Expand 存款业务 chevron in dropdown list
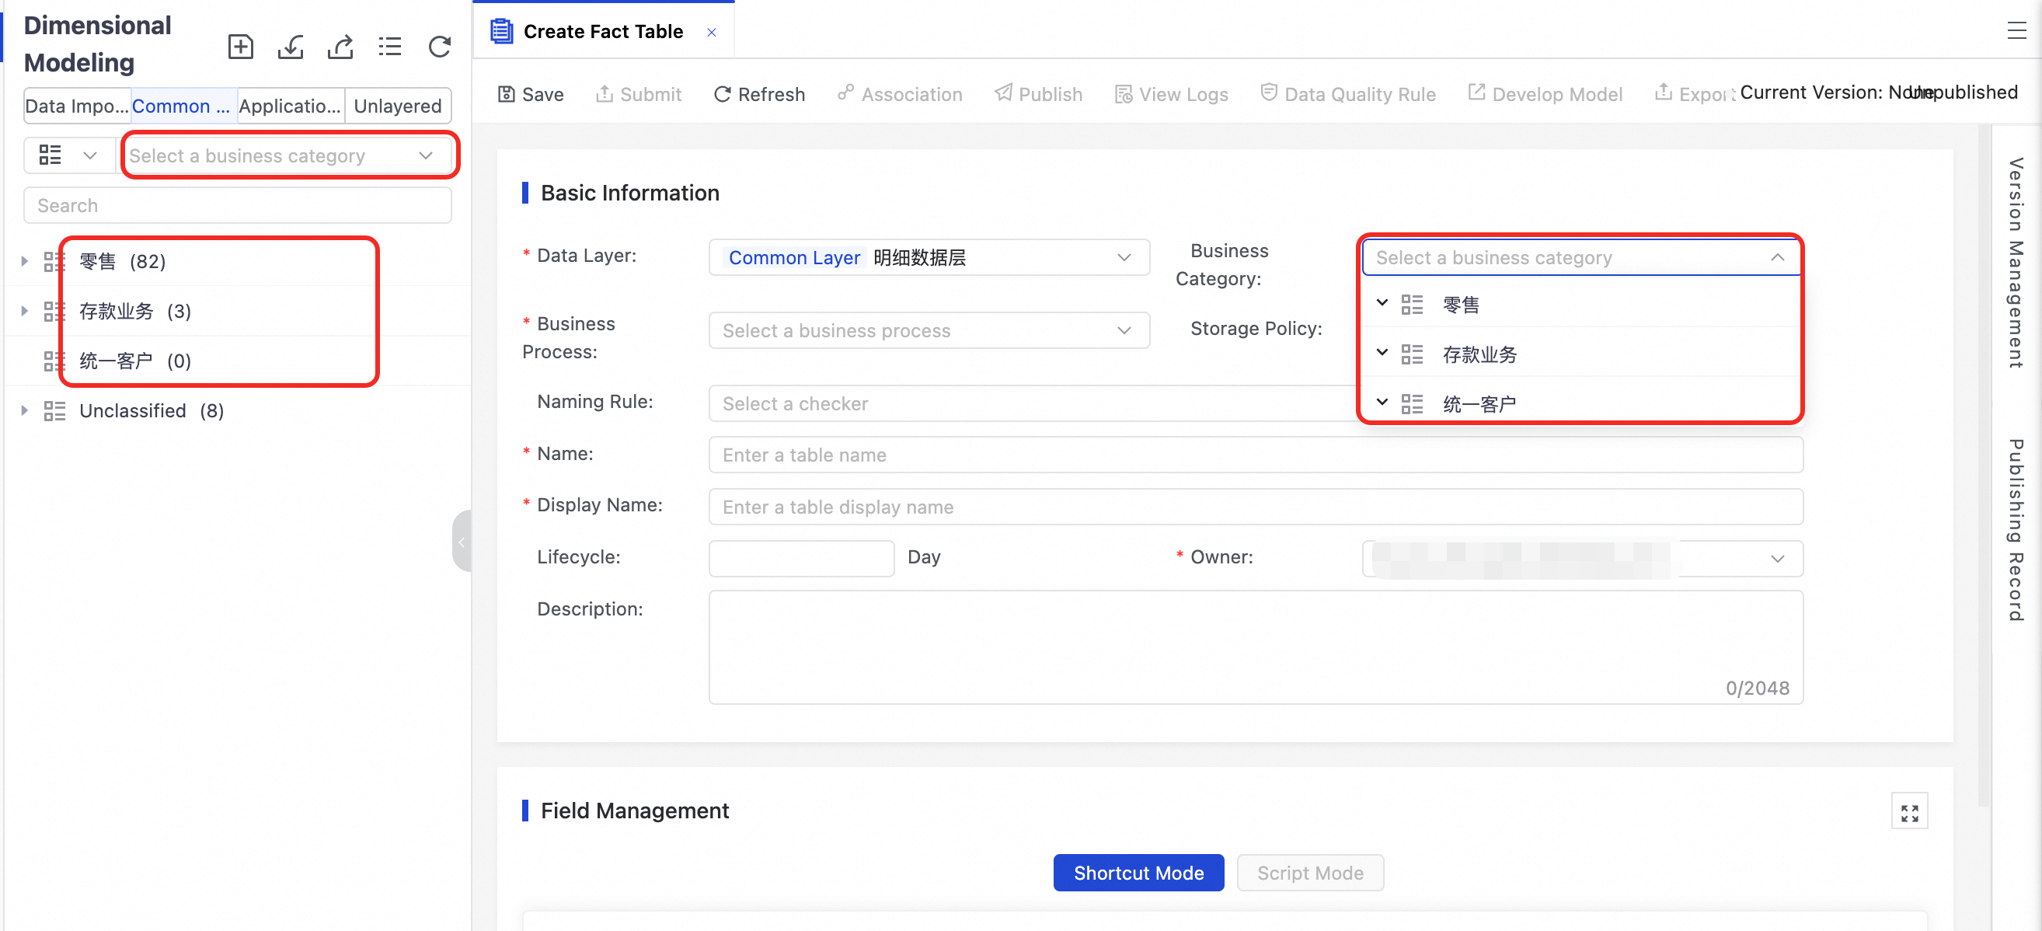 click(x=1382, y=352)
